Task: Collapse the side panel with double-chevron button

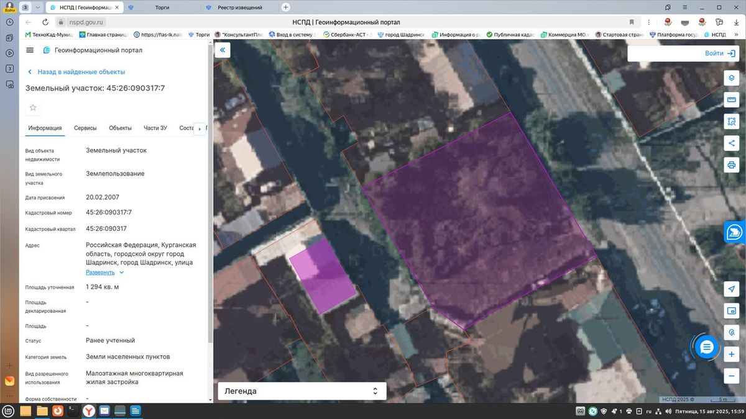Action: point(223,50)
